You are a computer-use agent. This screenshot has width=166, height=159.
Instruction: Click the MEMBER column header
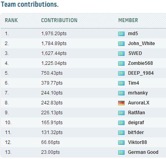[128, 20]
